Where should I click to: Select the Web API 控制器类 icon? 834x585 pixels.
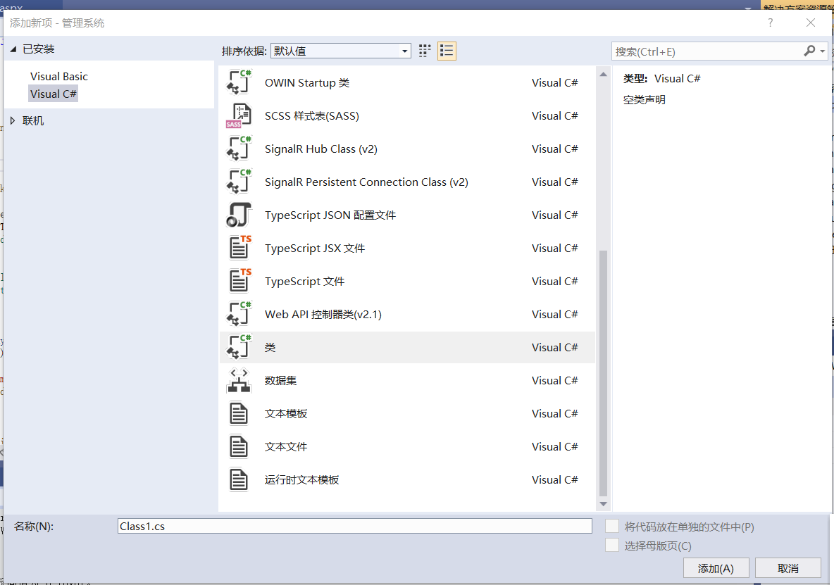(239, 314)
